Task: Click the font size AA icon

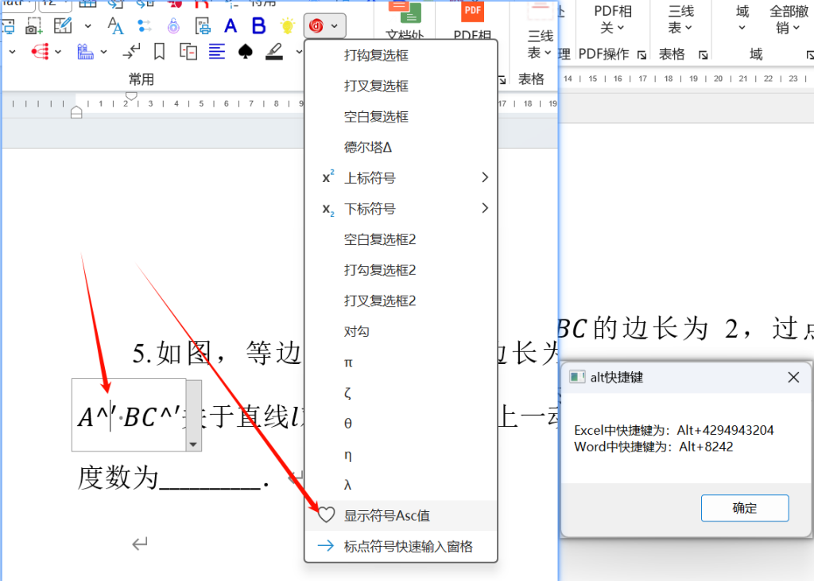Action: (x=115, y=25)
